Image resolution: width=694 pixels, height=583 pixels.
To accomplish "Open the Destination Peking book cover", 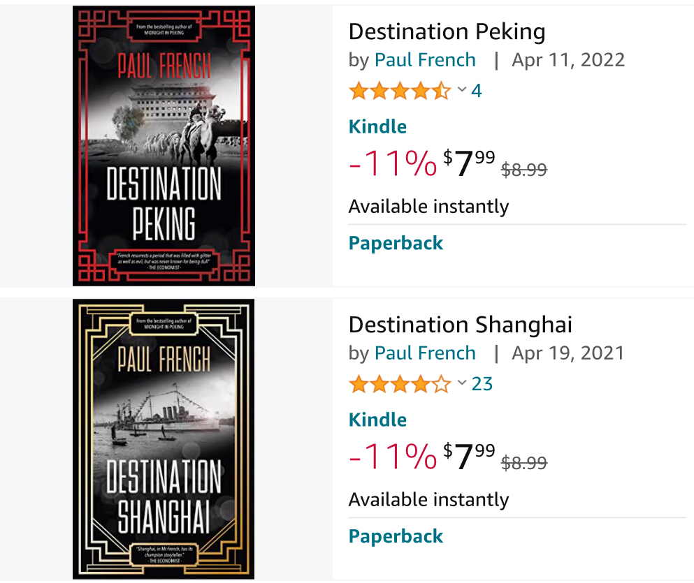I will pyautogui.click(x=164, y=146).
